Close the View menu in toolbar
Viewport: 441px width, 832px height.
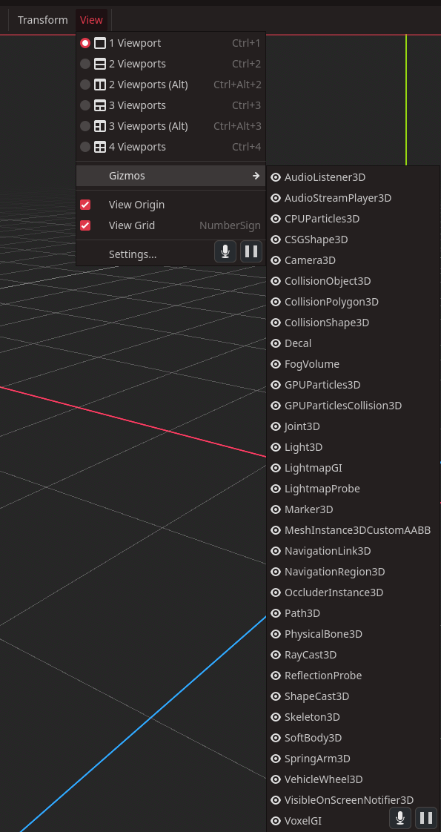91,20
